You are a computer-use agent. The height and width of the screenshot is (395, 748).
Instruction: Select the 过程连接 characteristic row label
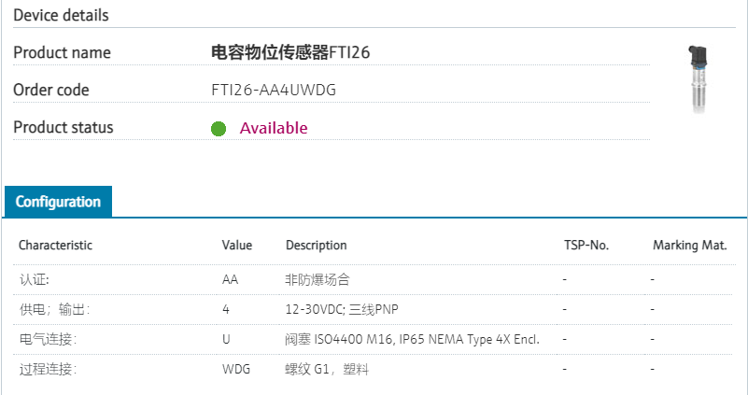point(48,369)
